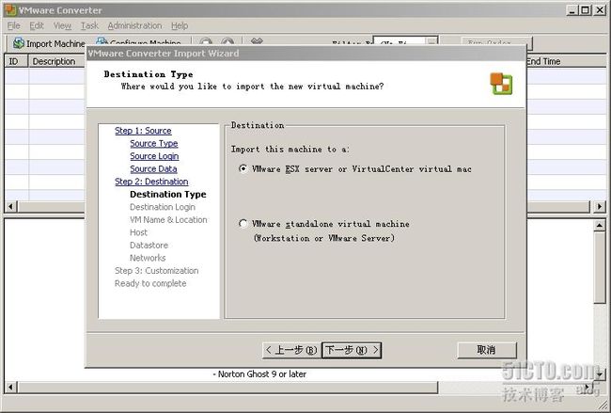Open the Source Data step link
The image size is (611, 413).
(x=153, y=168)
